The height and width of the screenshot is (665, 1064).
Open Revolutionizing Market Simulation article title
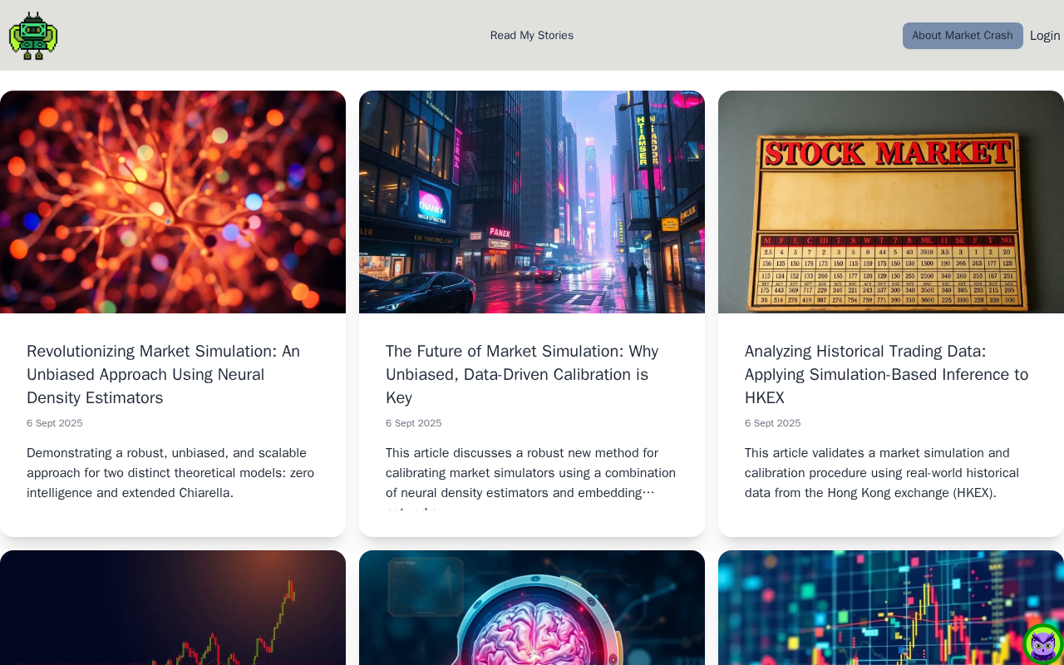[164, 374]
